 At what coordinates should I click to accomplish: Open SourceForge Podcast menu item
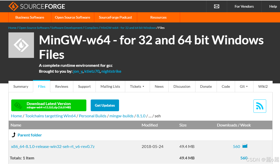pos(115,17)
